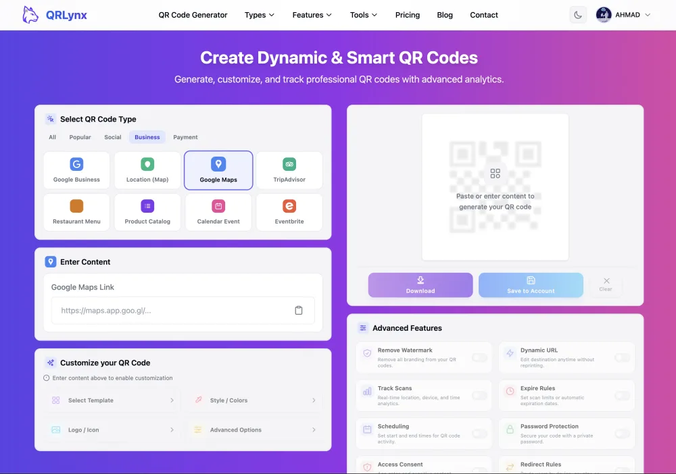Switch to the Popular tab

pos(80,137)
